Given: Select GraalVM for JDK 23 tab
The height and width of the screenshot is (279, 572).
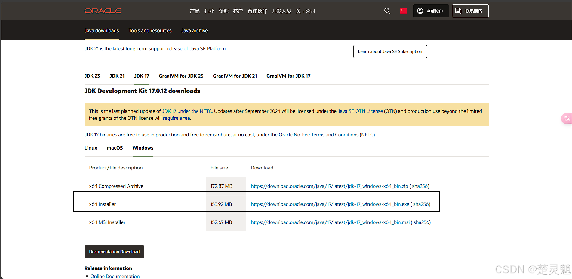Looking at the screenshot, I should (181, 76).
